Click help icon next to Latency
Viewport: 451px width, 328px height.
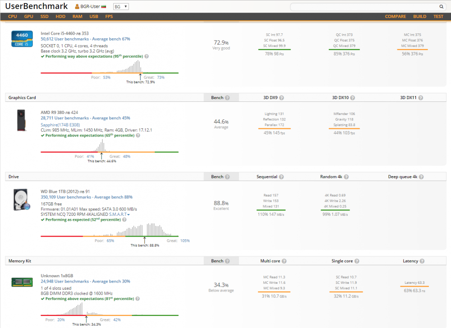click(422, 261)
